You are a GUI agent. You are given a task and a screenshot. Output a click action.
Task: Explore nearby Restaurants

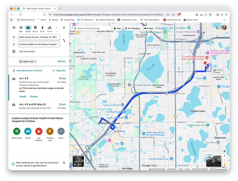pos(17,131)
